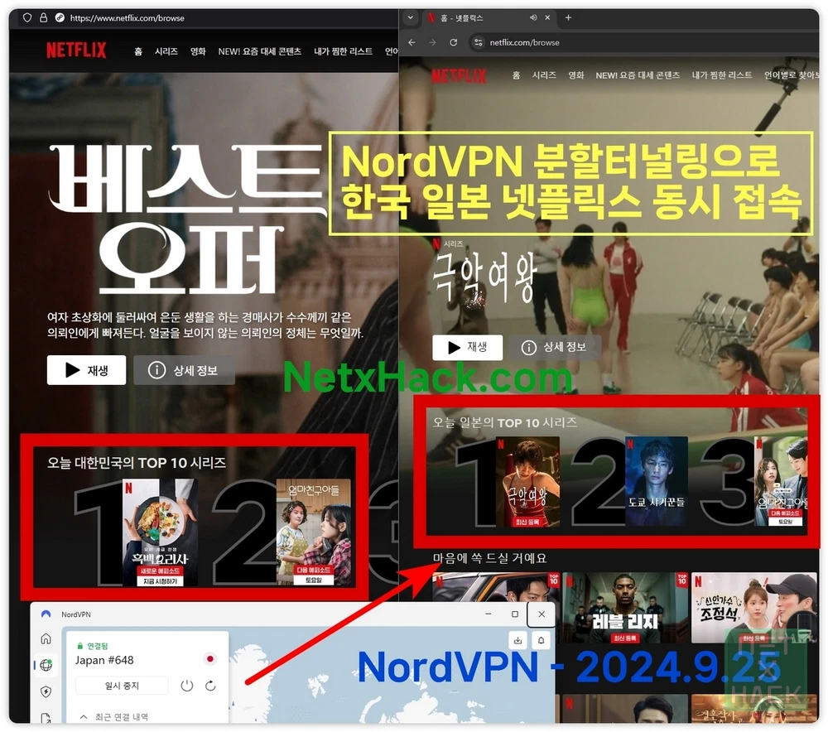The height and width of the screenshot is (732, 828).
Task: Open the NordVPN notifications bell icon
Action: point(541,640)
